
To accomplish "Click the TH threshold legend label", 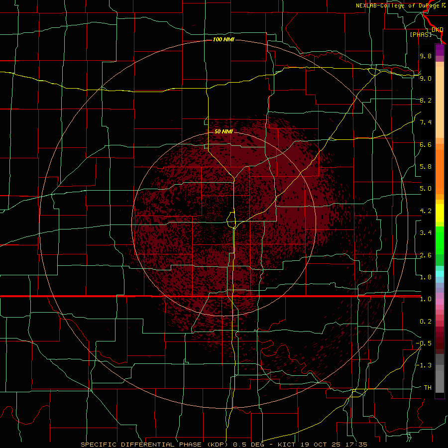I will (x=428, y=388).
